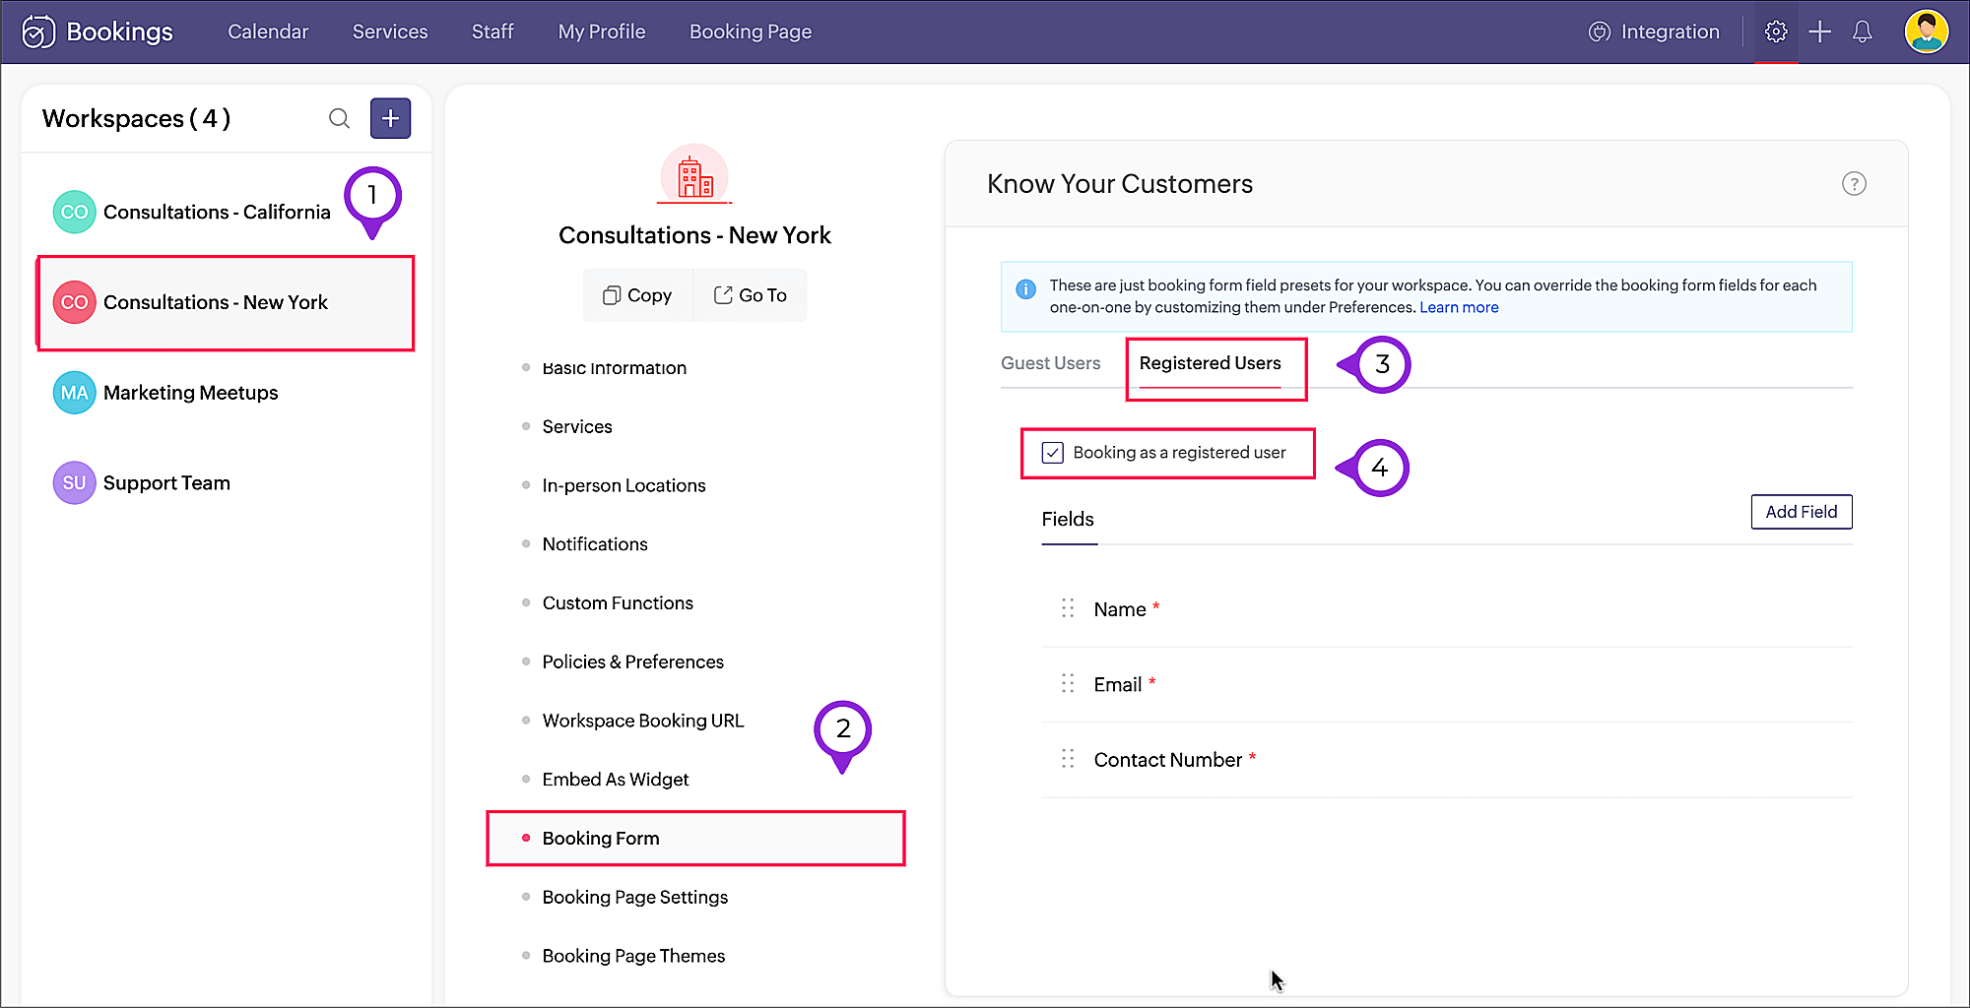Click the Add Field button
The image size is (1970, 1008).
tap(1801, 512)
